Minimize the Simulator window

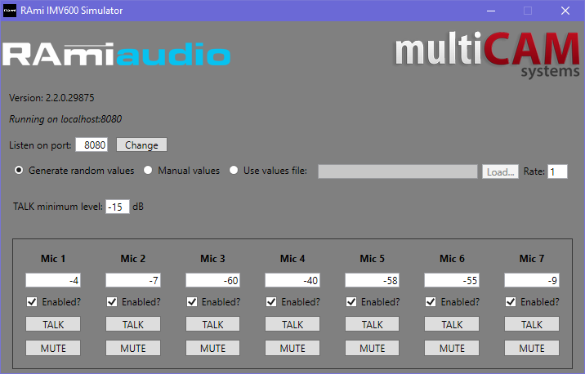tap(491, 11)
